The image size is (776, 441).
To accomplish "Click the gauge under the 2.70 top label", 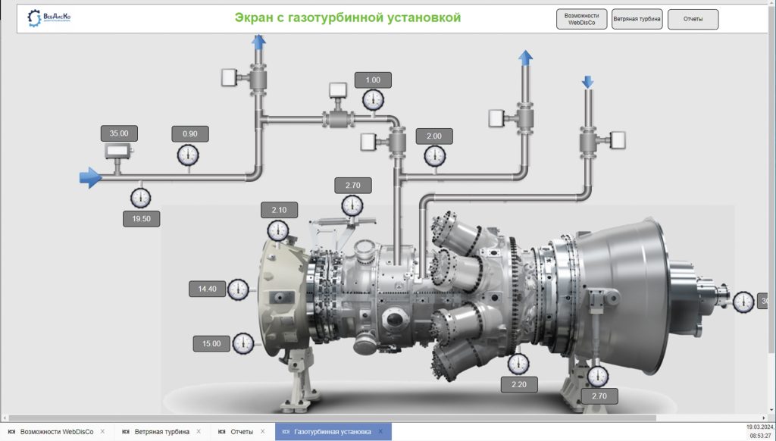I will (352, 206).
